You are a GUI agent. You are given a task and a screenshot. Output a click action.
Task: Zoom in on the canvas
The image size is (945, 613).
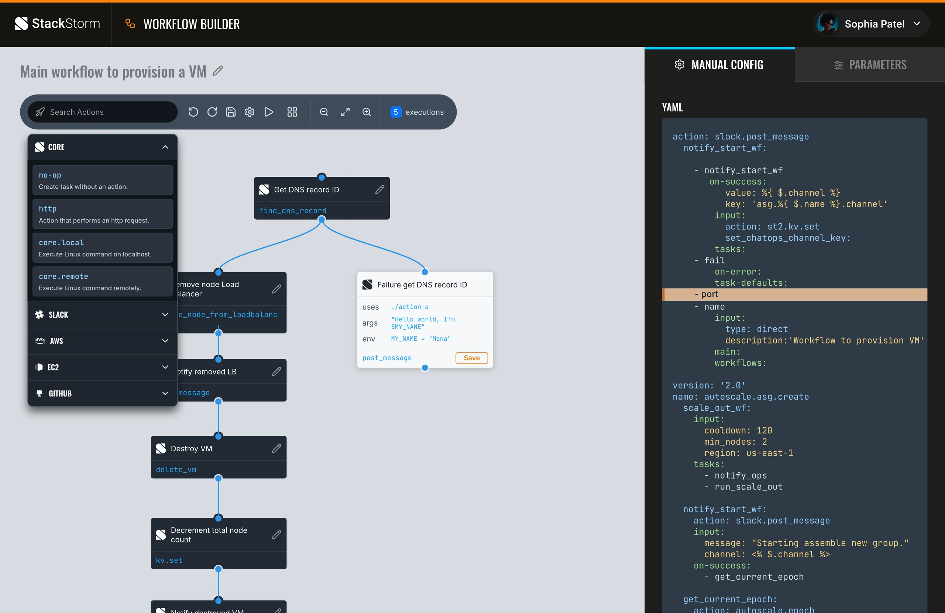(x=367, y=112)
